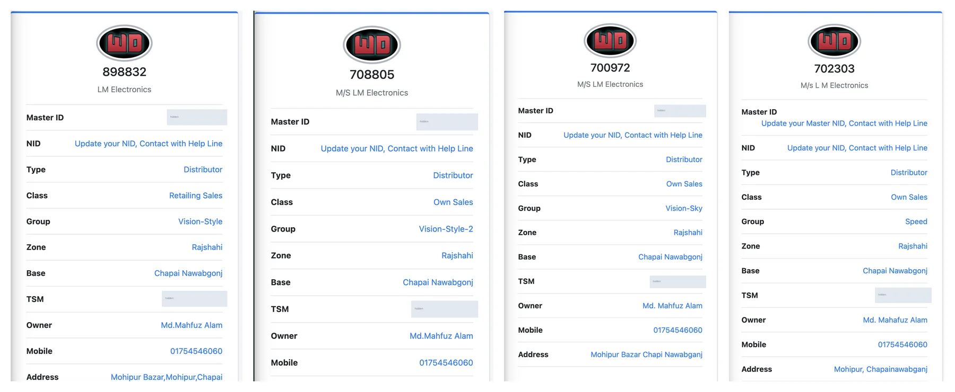Click mobile number in card 898832
Viewport: 955px width, 392px height.
196,351
